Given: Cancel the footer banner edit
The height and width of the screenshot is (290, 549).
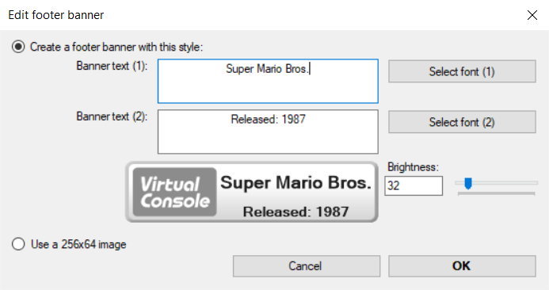Looking at the screenshot, I should (x=307, y=266).
